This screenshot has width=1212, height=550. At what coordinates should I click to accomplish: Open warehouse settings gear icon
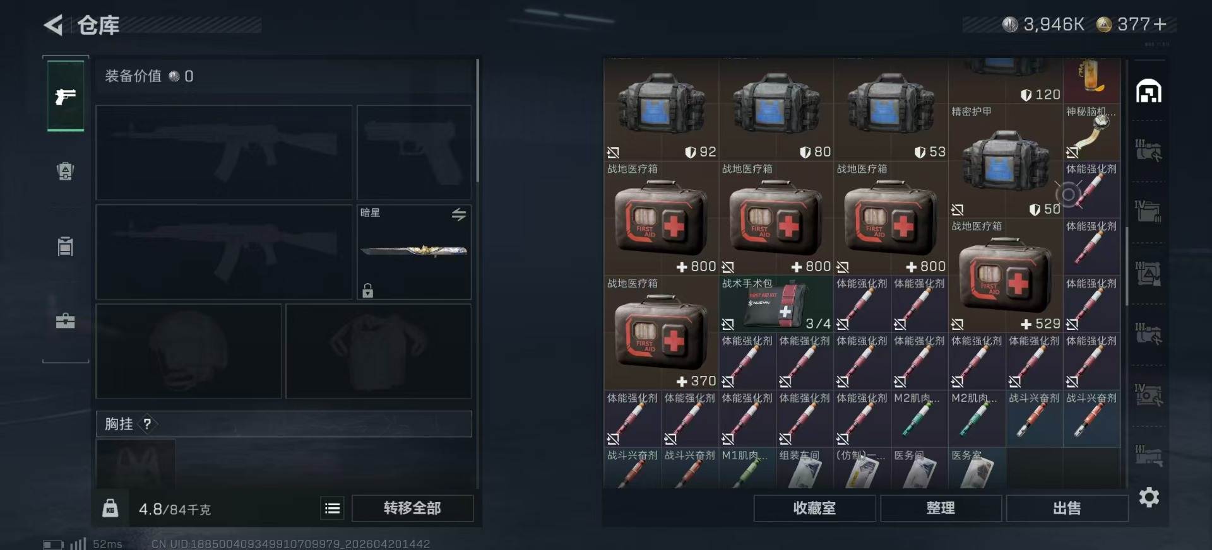coord(1149,497)
